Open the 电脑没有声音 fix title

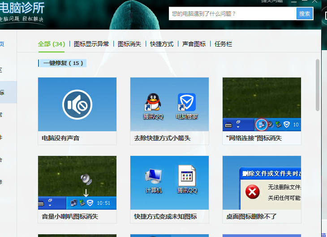click(x=60, y=138)
